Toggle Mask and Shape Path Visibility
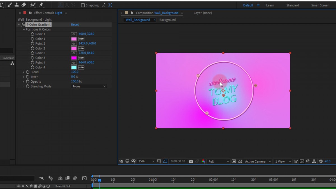Image resolution: width=336 pixels, height=189 pixels. click(x=165, y=161)
